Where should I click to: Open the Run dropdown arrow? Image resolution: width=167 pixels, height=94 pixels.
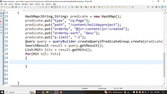tap(79, 7)
